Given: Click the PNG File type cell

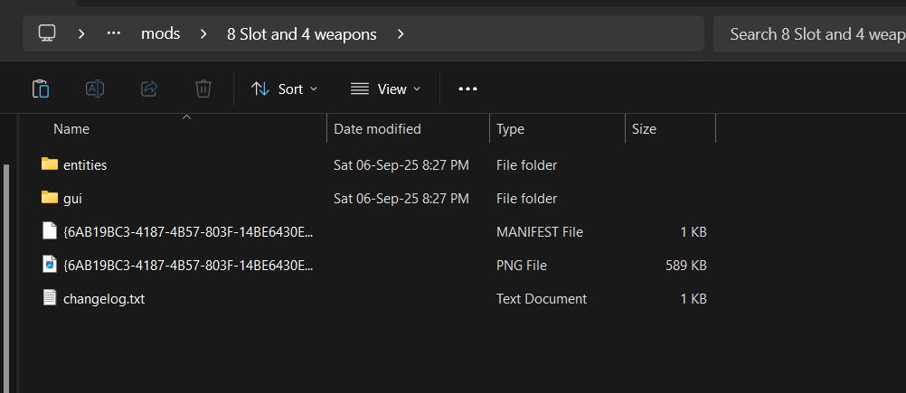Looking at the screenshot, I should (521, 266).
